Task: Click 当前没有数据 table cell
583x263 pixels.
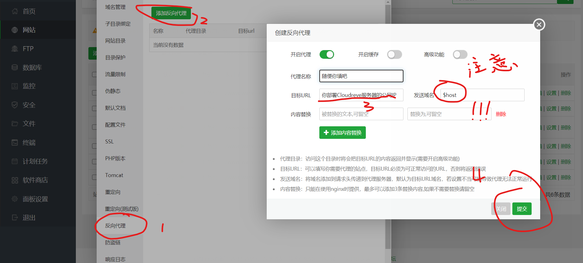Action: tap(168, 45)
